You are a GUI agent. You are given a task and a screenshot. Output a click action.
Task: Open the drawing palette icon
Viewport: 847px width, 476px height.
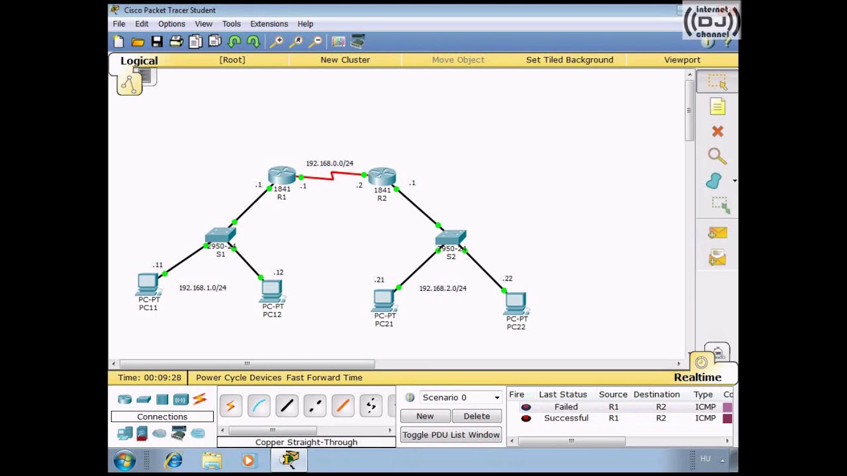pos(338,42)
